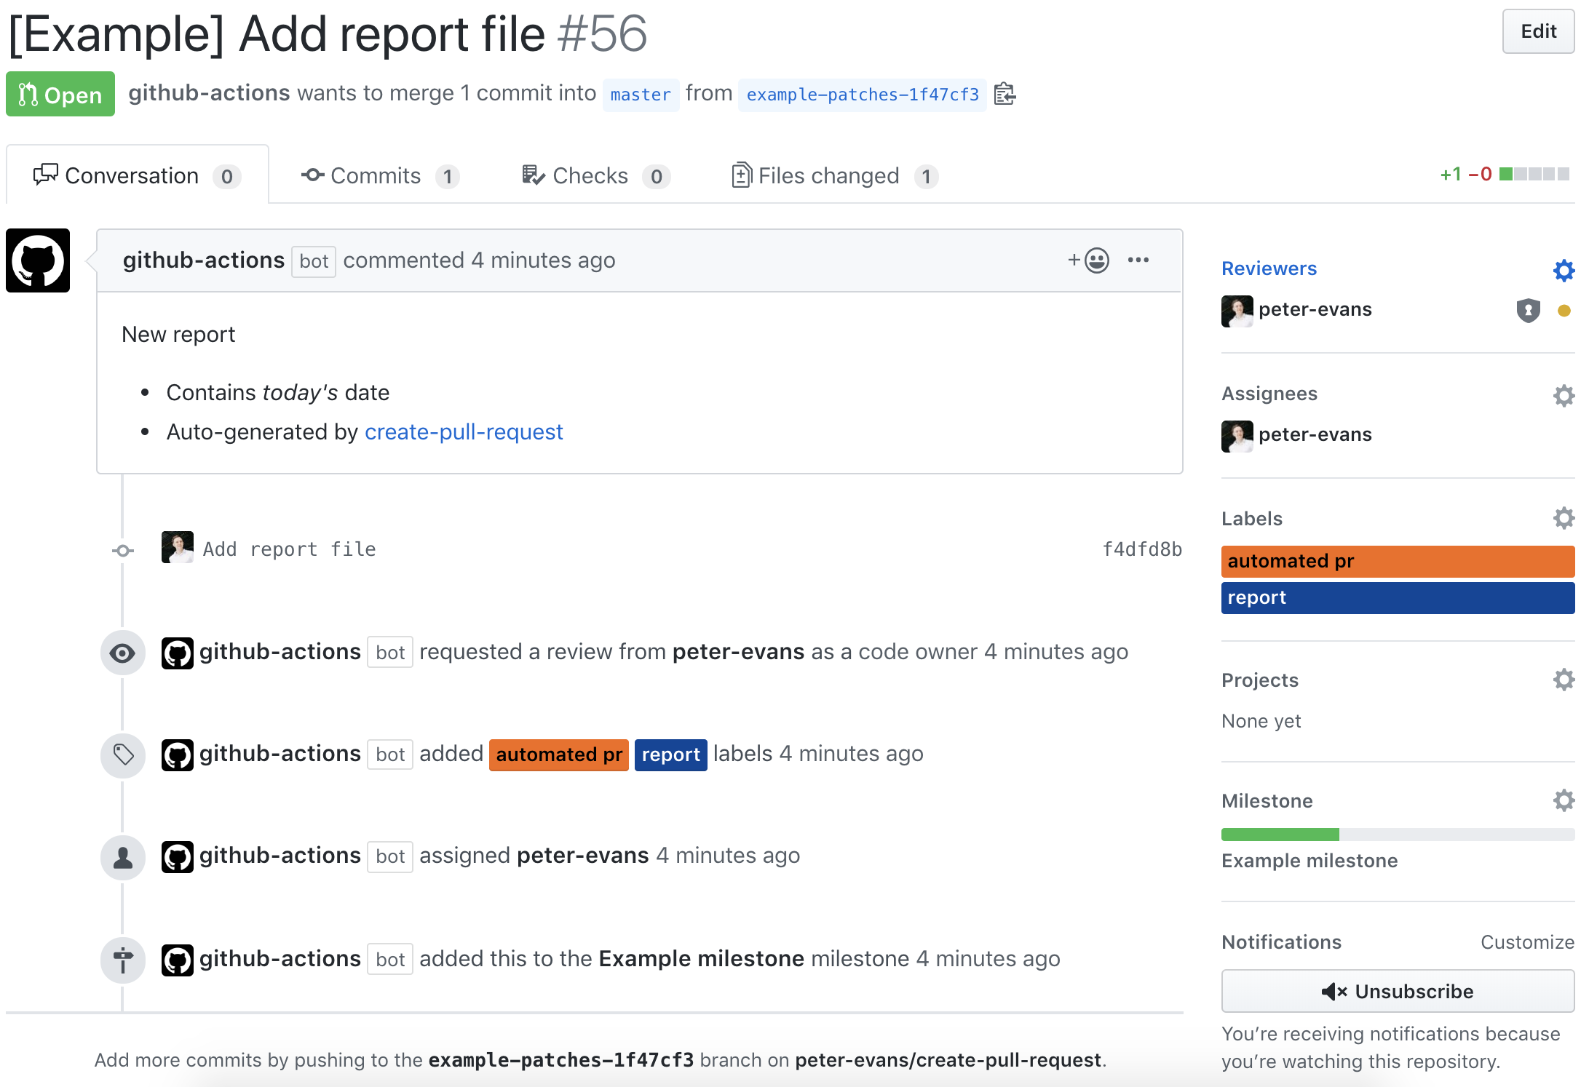Viewport: 1581px width, 1087px height.
Task: Click the peter-evans assignee avatar
Action: [x=1237, y=435]
